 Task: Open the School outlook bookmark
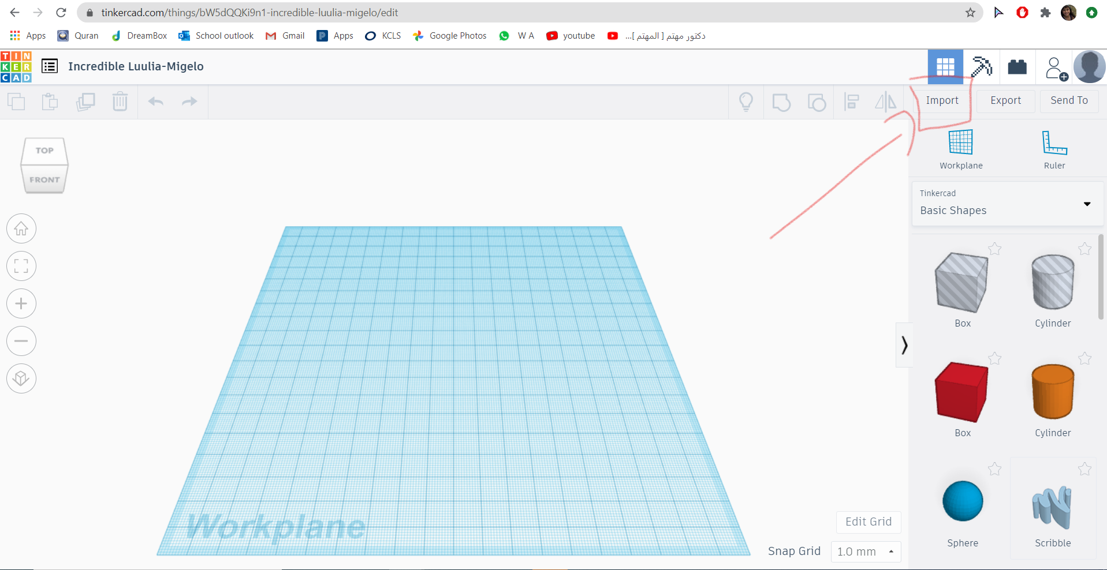(x=216, y=36)
